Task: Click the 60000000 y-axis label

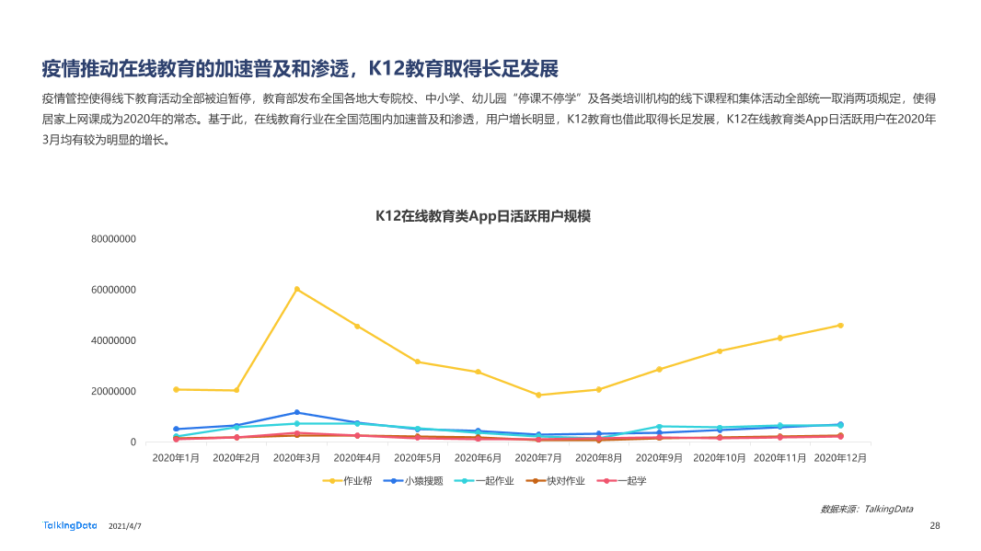Action: point(113,290)
